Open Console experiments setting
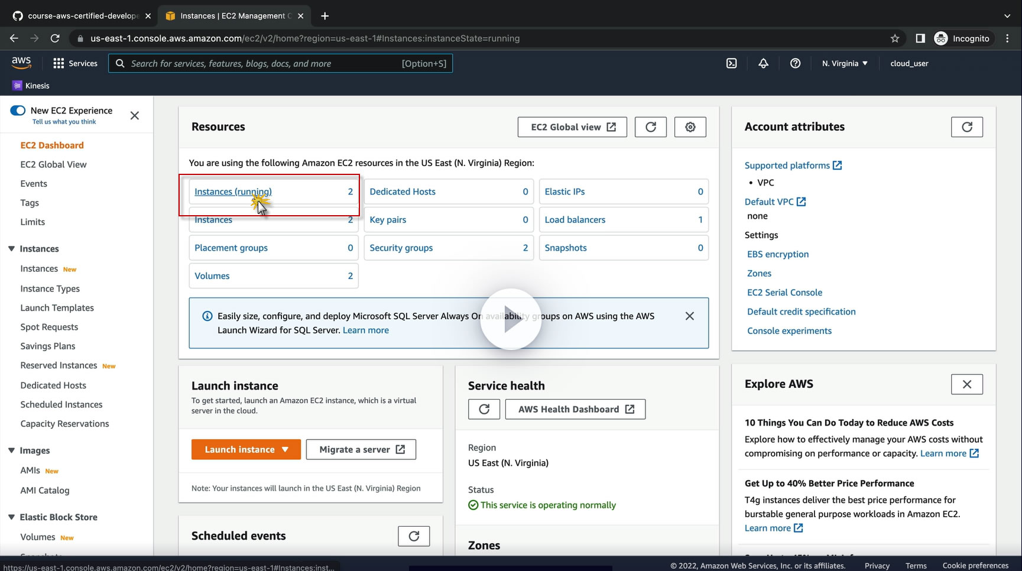1022x571 pixels. pos(789,331)
